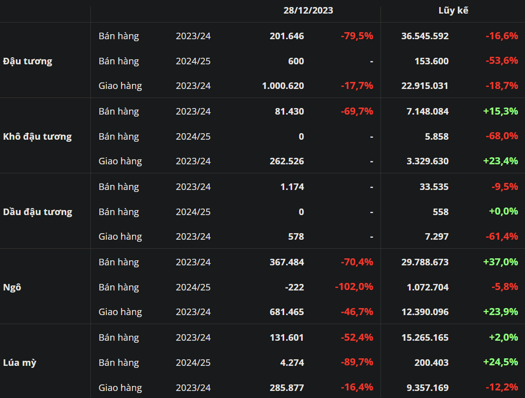Click the +15,3% cumulative change
The image size is (525, 398).
click(x=500, y=112)
